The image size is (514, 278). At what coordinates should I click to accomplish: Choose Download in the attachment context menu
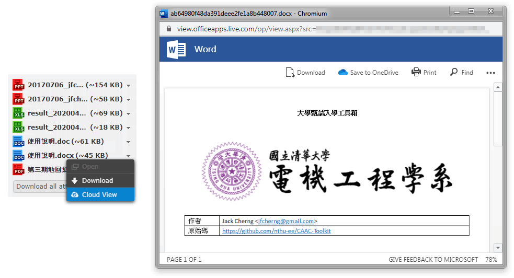100,180
